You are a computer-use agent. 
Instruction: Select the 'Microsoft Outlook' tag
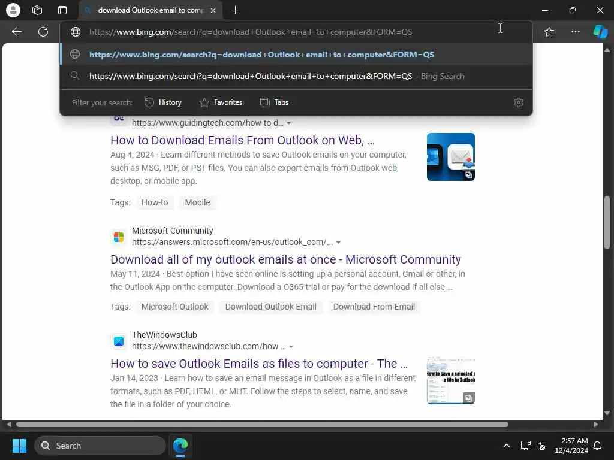174,307
